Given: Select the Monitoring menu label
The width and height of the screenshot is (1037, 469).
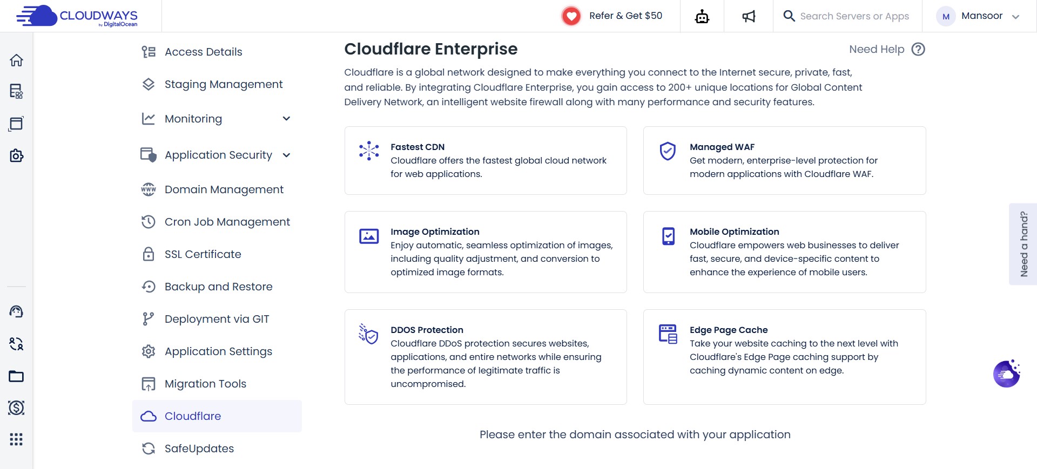Looking at the screenshot, I should 193,119.
